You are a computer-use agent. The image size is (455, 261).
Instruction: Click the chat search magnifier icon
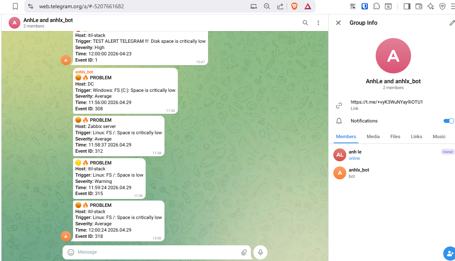[305, 23]
